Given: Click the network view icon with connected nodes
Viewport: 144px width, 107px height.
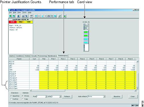Looking at the screenshot, I should (x=52, y=16).
